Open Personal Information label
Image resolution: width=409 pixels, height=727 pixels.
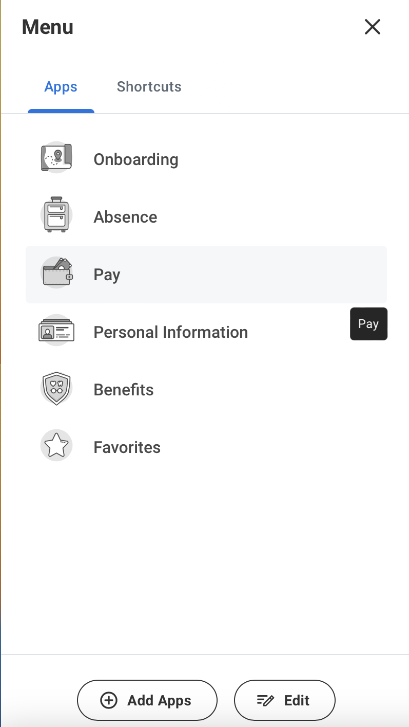pyautogui.click(x=170, y=332)
